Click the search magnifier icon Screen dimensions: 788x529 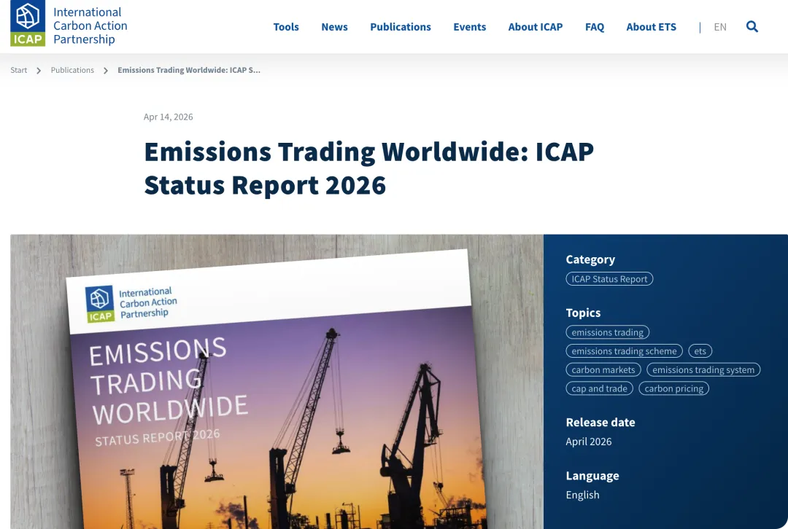click(752, 27)
